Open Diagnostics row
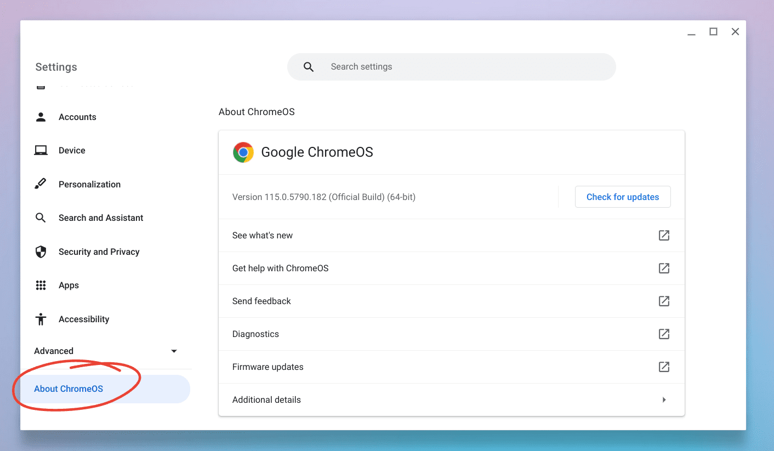 click(452, 334)
